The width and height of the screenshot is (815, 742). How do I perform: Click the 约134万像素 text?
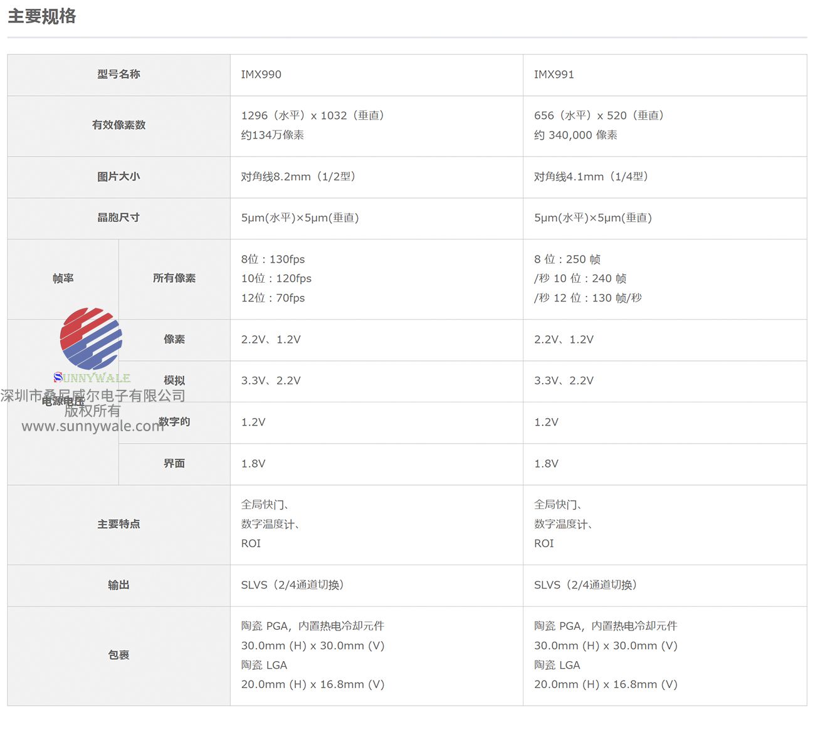[x=273, y=135]
